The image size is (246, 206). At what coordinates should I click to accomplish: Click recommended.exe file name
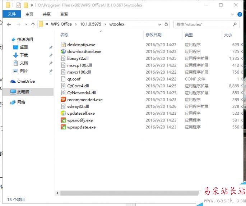[x=85, y=100]
